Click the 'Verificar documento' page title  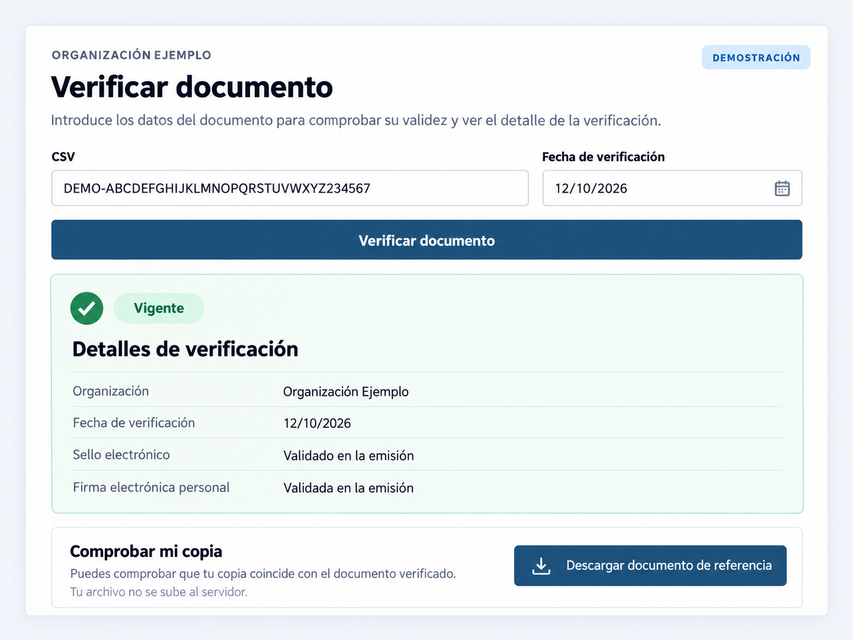coord(192,87)
